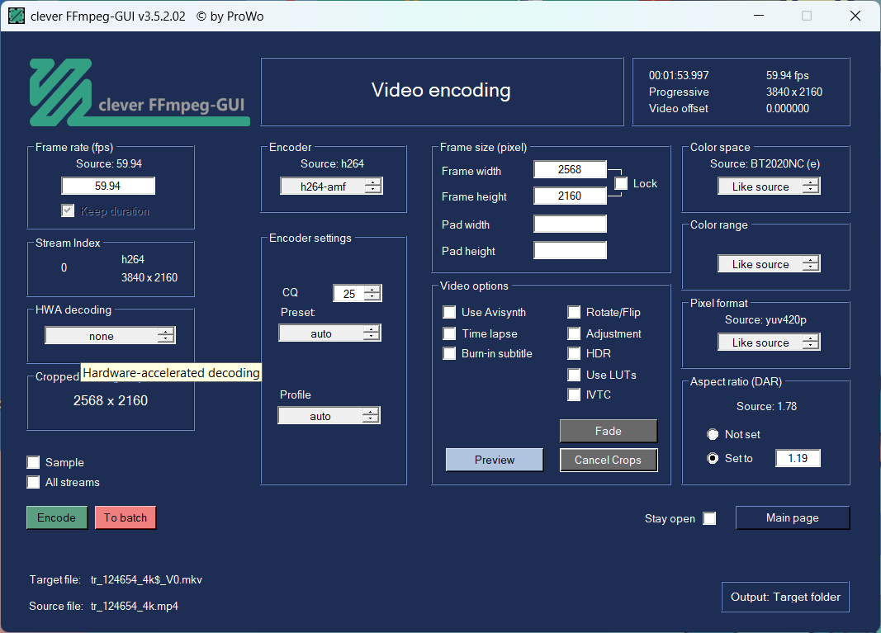
Task: Click the Pad width input field
Action: tap(570, 224)
